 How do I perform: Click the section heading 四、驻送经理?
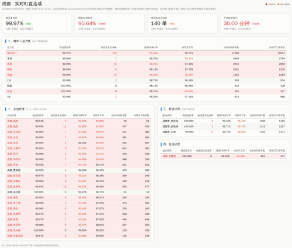click(x=171, y=144)
